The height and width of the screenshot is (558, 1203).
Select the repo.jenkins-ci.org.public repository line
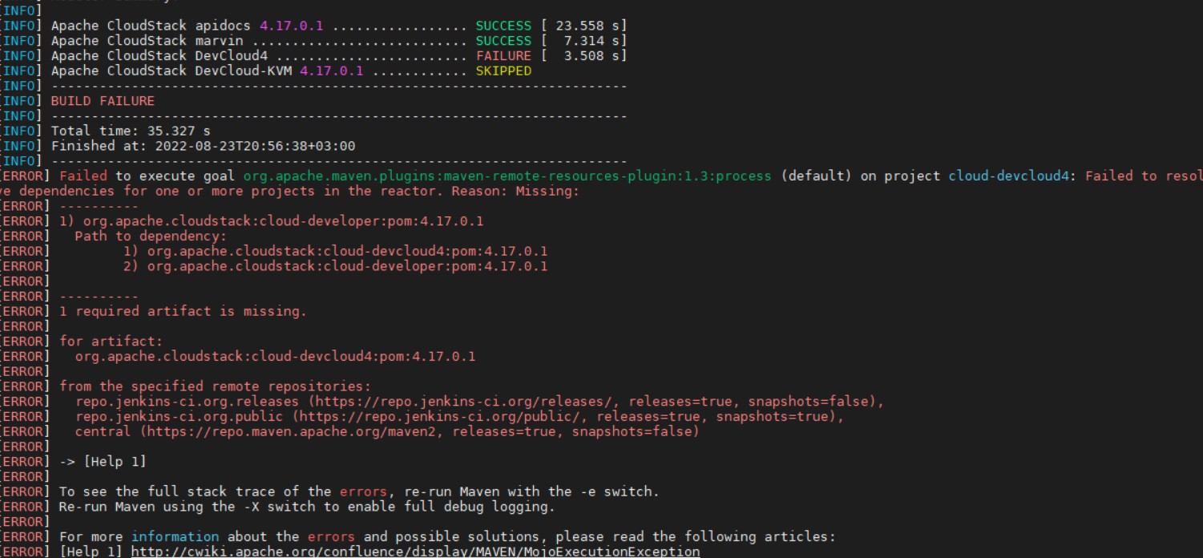pos(459,417)
